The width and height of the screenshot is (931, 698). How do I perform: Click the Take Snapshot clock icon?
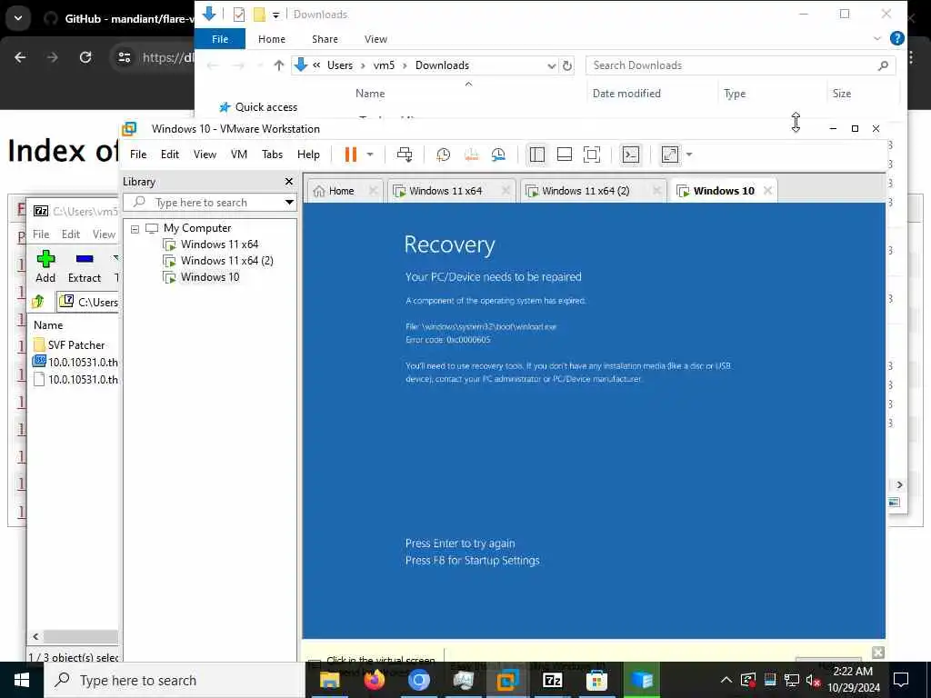tap(443, 155)
